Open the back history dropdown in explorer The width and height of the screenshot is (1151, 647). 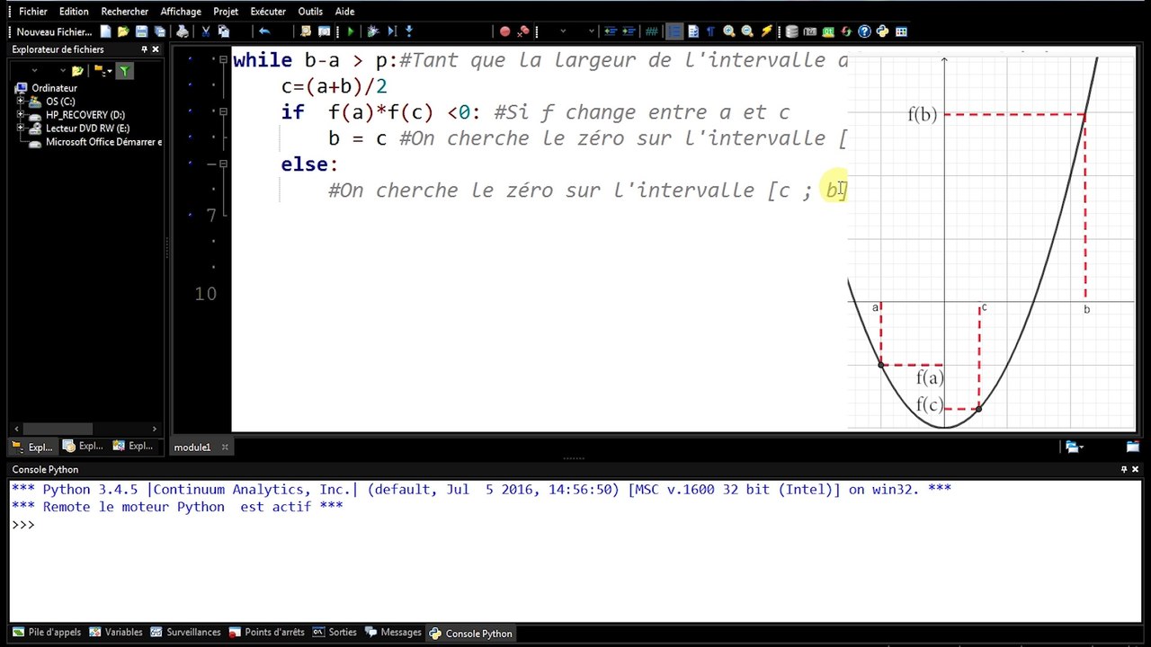pos(34,70)
